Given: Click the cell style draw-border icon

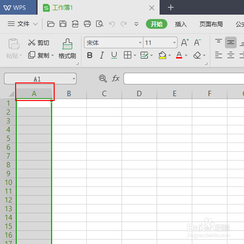Looking at the screenshot, I should point(144,55).
